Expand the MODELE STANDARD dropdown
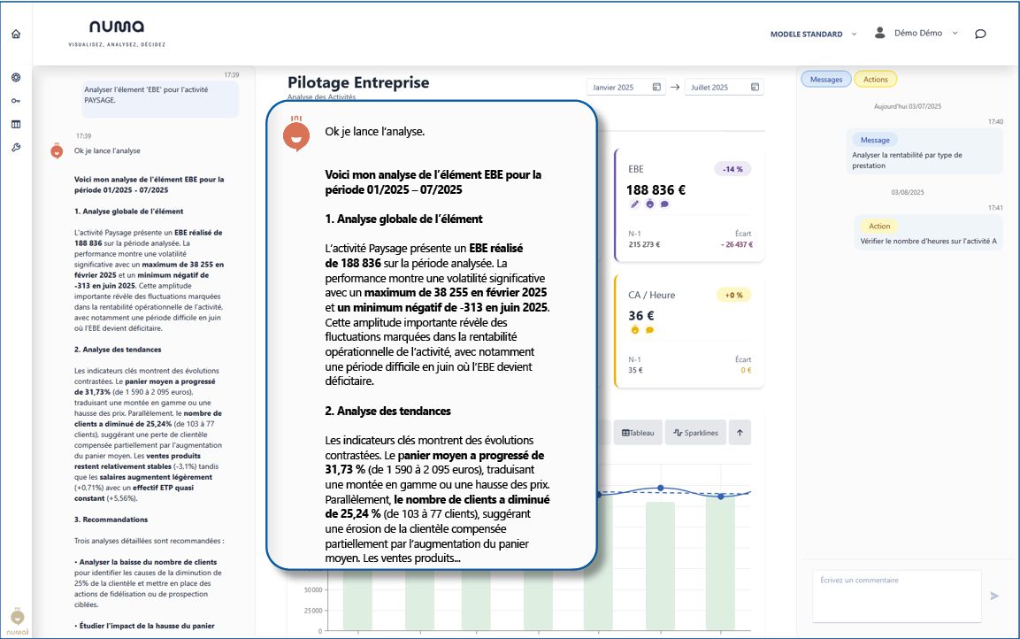1020x639 pixels. click(x=814, y=35)
